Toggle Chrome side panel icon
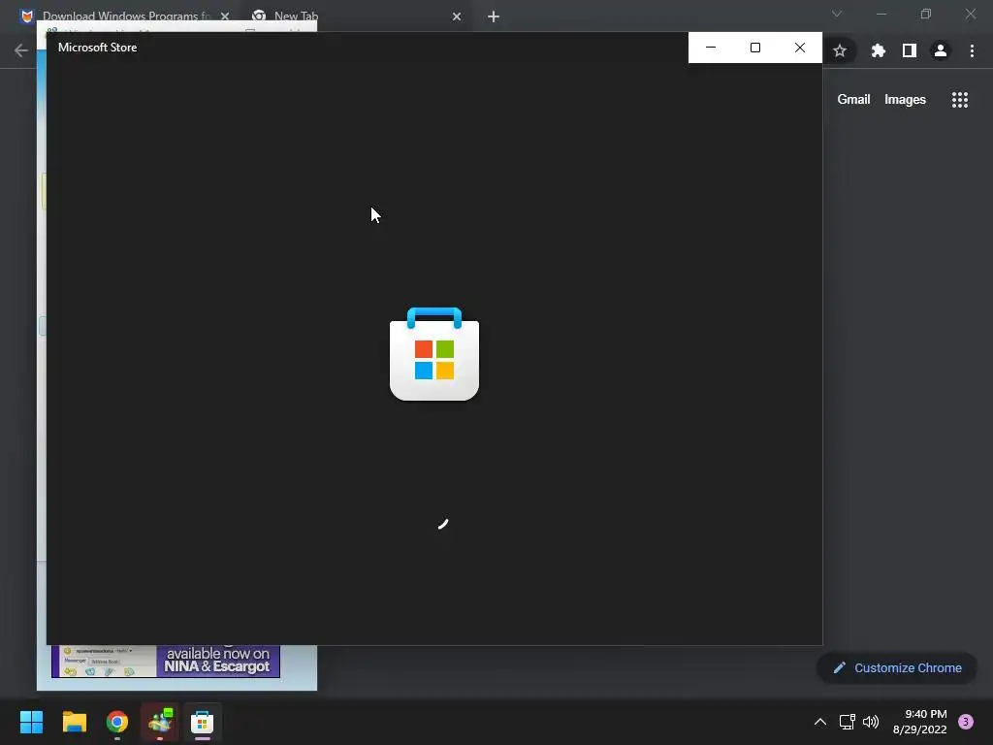The width and height of the screenshot is (993, 745). 910,50
